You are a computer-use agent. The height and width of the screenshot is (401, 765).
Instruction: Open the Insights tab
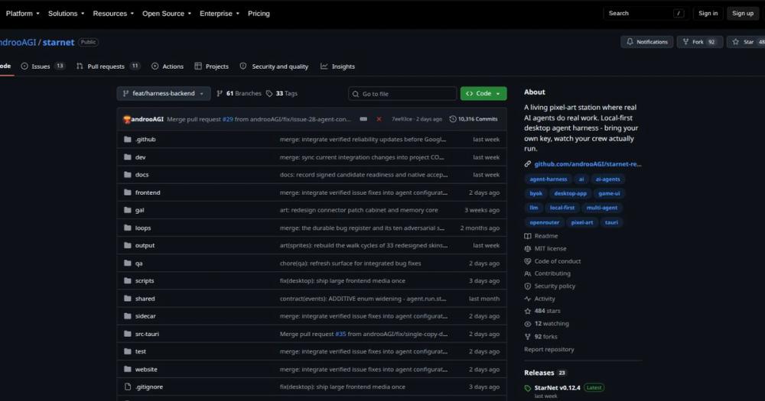coord(337,66)
